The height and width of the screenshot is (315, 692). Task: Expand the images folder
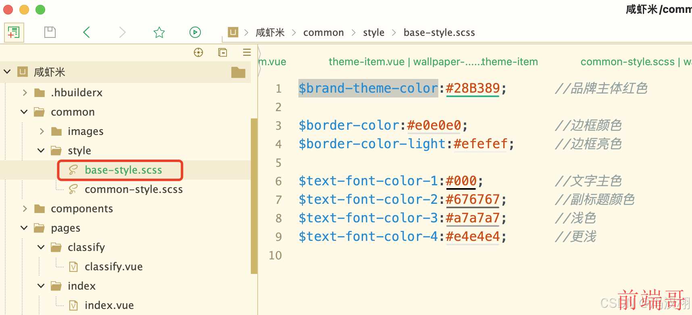tap(42, 131)
